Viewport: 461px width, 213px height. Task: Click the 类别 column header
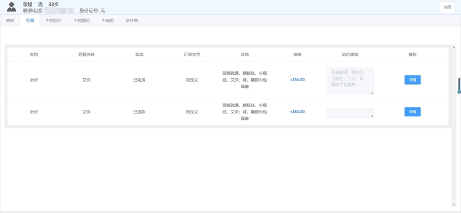pyautogui.click(x=34, y=54)
